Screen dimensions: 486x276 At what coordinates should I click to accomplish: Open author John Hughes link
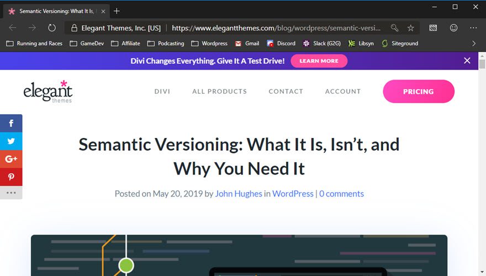click(x=239, y=194)
